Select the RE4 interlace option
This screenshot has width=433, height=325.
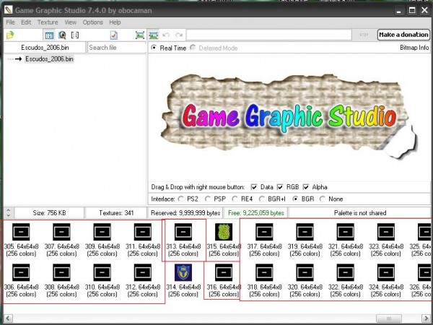[x=235, y=199]
